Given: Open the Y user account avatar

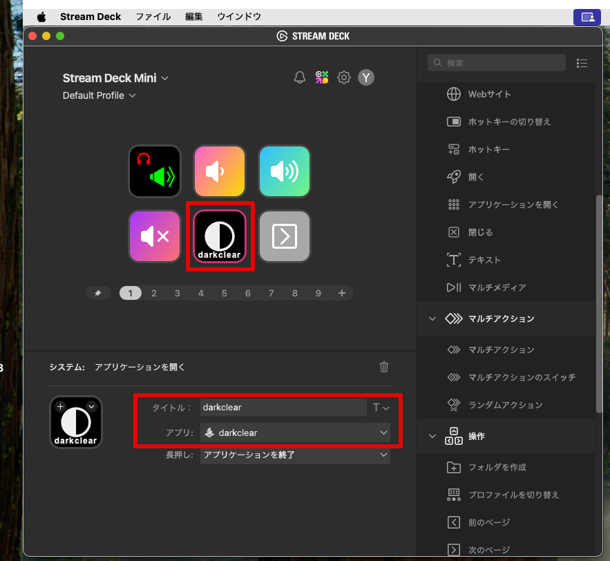Looking at the screenshot, I should [x=366, y=77].
